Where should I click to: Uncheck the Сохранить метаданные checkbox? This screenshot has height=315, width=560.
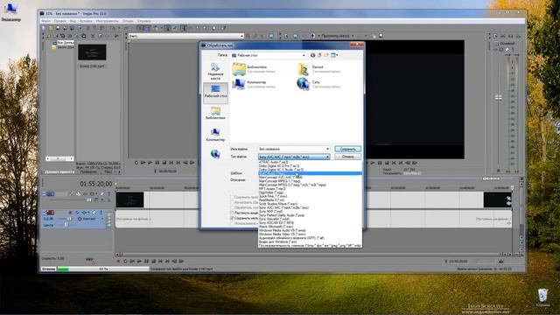(232, 218)
